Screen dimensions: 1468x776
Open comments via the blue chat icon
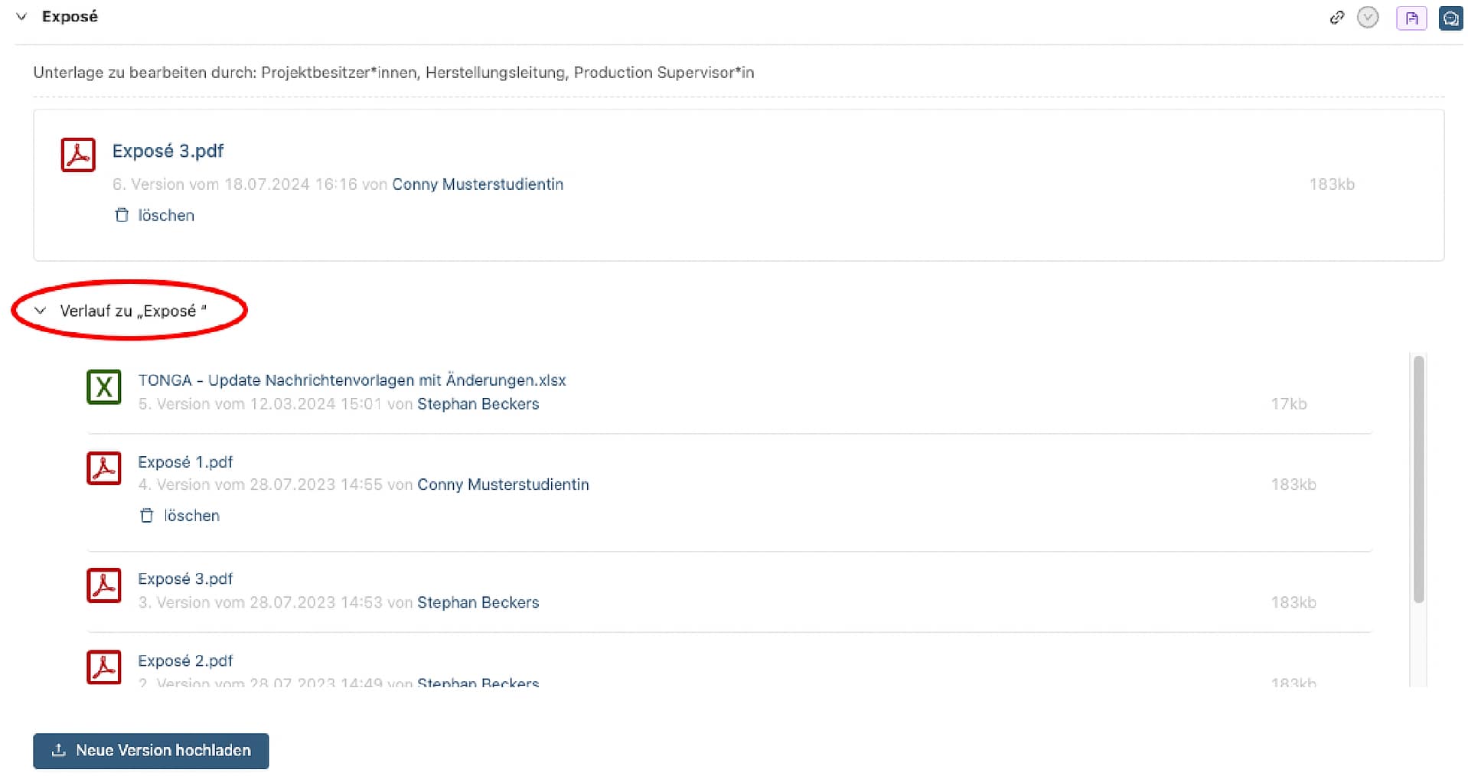[x=1450, y=18]
